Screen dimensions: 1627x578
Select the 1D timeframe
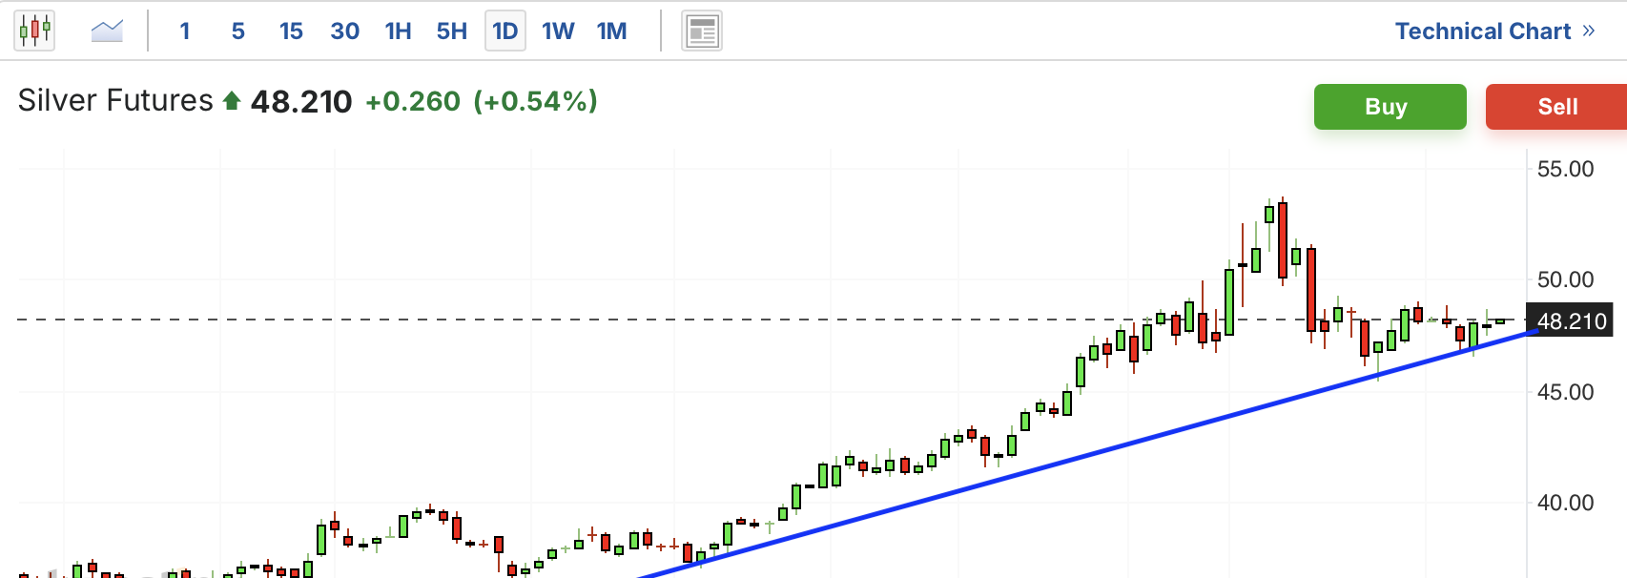coord(505,31)
